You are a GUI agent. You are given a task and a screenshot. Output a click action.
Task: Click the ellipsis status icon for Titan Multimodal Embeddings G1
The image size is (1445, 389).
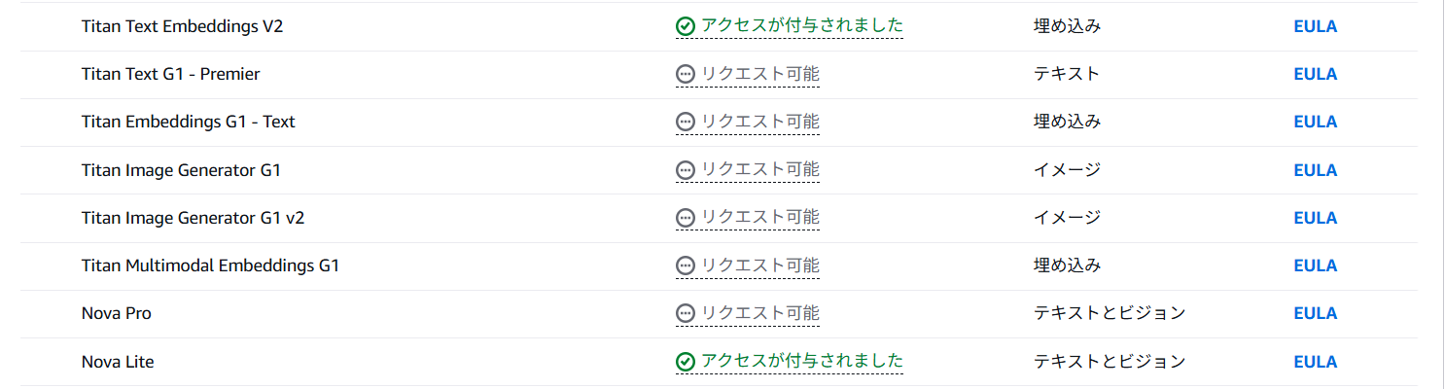coord(686,265)
